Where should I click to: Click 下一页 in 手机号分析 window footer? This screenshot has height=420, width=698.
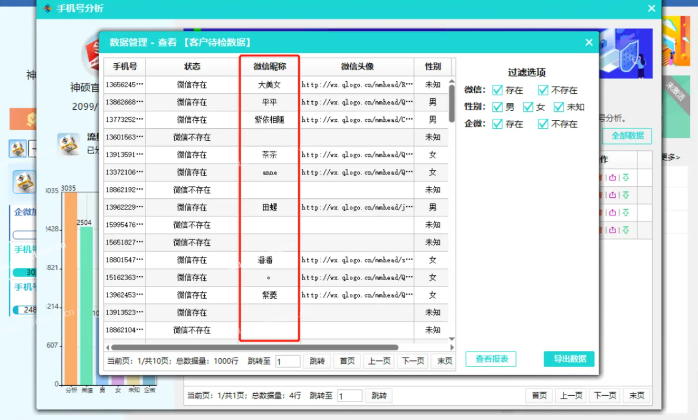[605, 396]
